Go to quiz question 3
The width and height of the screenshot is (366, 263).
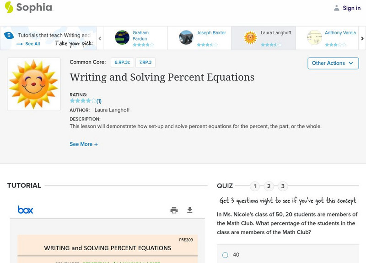(283, 186)
